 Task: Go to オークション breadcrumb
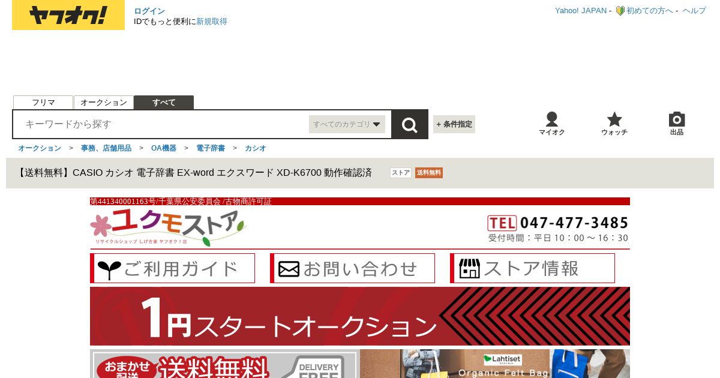(40, 148)
